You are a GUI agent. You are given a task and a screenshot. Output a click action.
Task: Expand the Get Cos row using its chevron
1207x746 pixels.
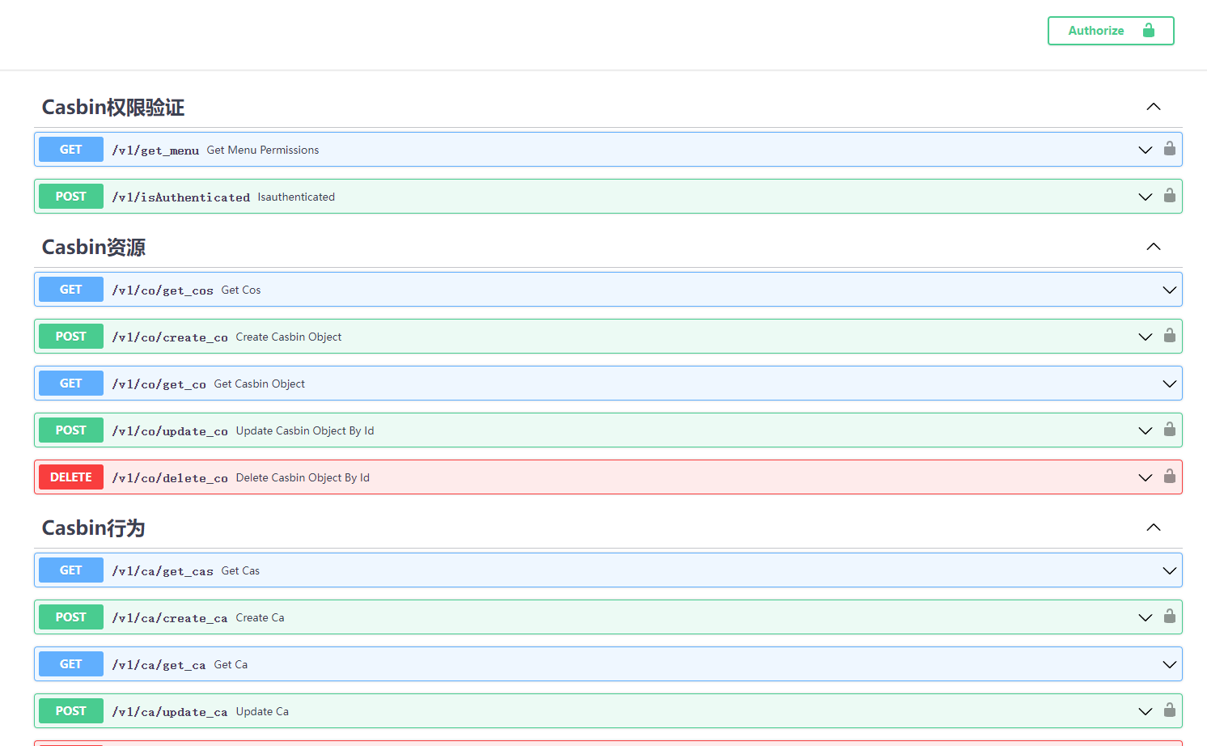click(x=1170, y=290)
